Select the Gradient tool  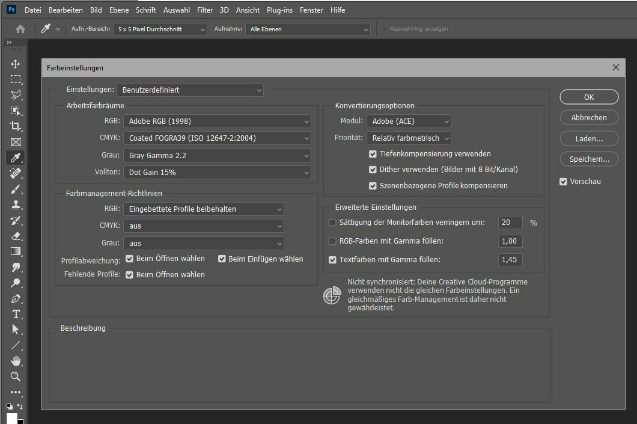click(16, 251)
